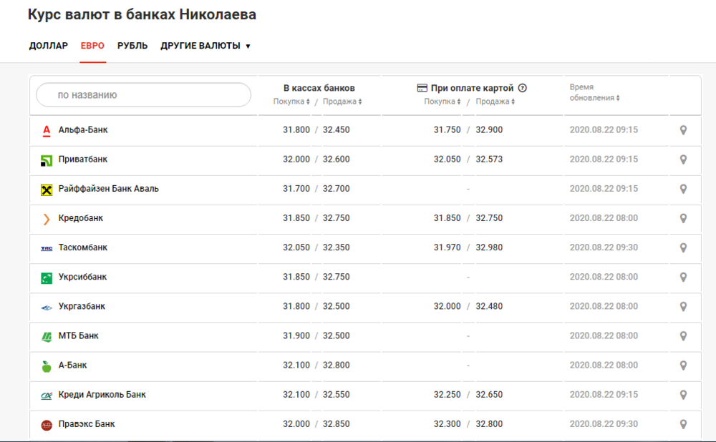Sort by Время обновления column
716x442 pixels.
[594, 92]
